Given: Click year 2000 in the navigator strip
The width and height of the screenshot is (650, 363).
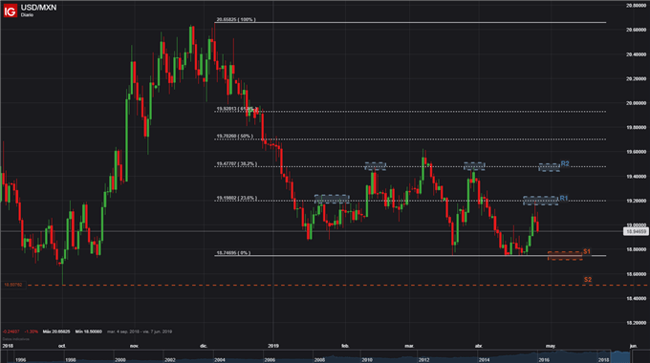Looking at the screenshot, I should click(120, 360).
